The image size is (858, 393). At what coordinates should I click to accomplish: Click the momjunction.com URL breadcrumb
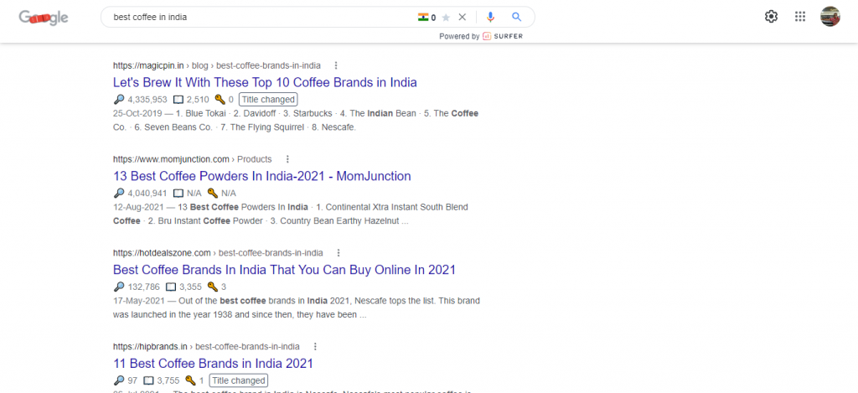(x=192, y=159)
